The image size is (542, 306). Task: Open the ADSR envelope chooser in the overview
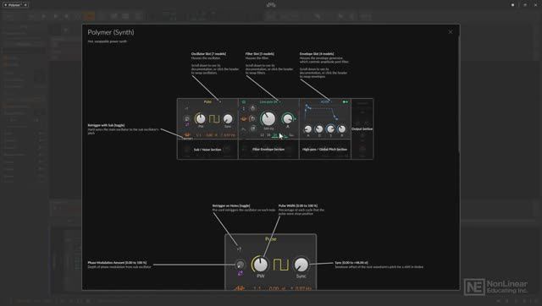click(x=324, y=101)
